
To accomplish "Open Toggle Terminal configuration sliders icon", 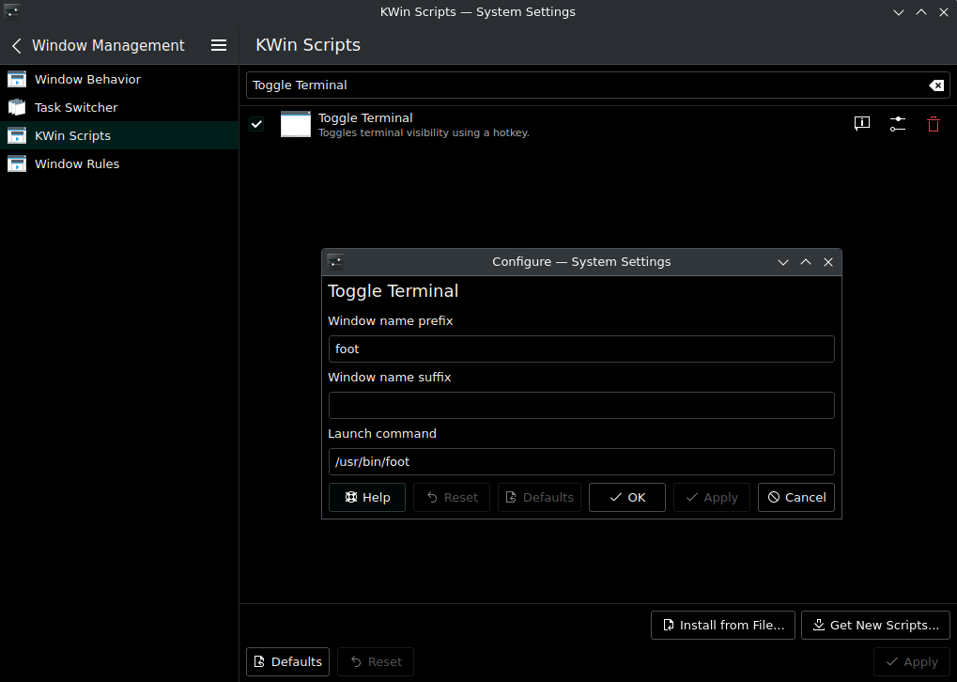I will pyautogui.click(x=897, y=124).
